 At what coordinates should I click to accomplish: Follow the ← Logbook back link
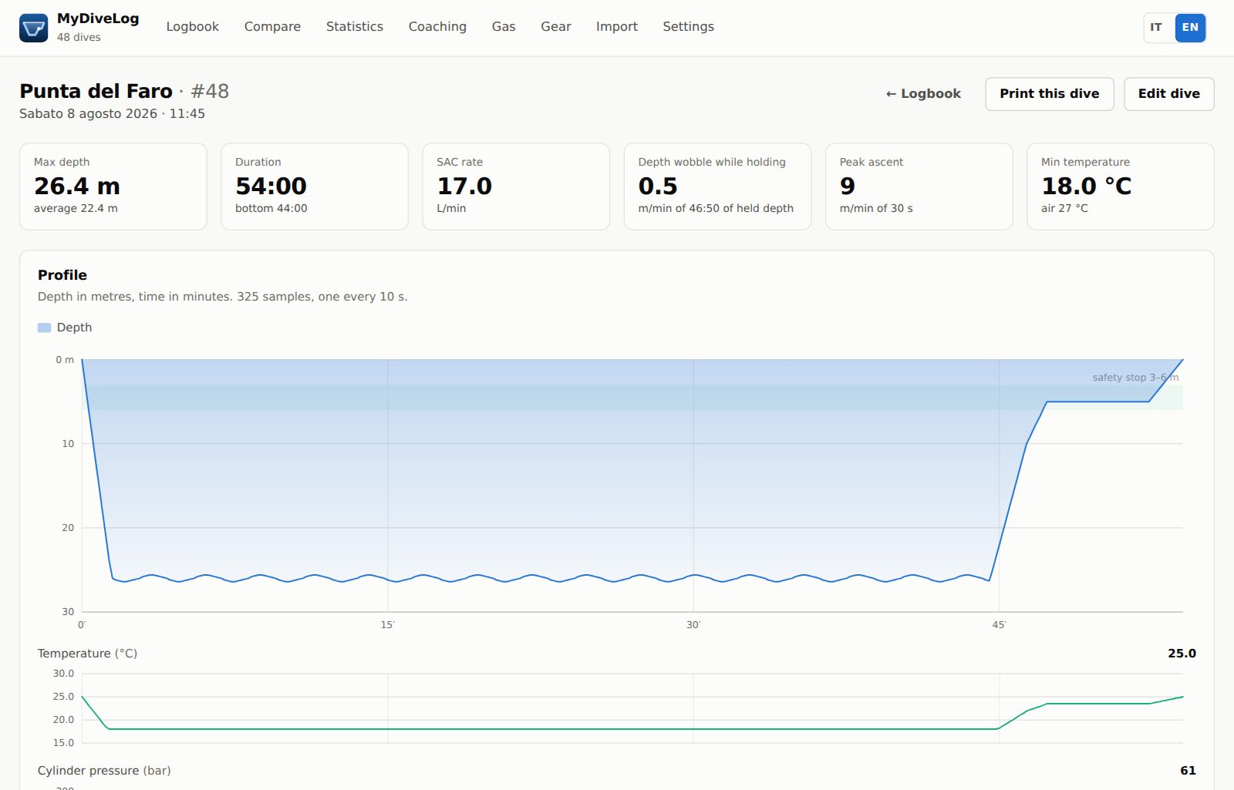[923, 93]
